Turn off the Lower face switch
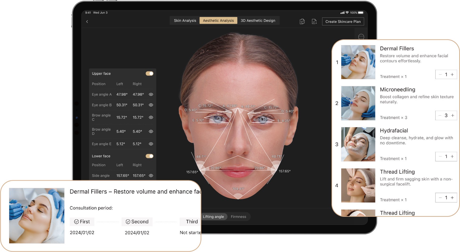Screen dimensions: 460x252 pos(149,156)
